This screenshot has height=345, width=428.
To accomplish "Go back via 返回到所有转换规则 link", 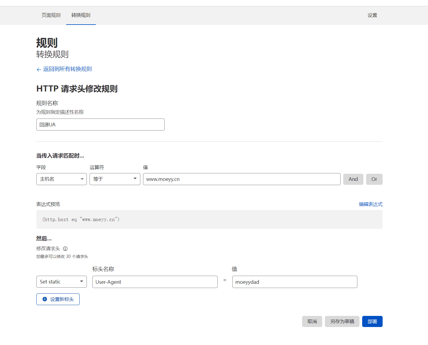I will [67, 69].
